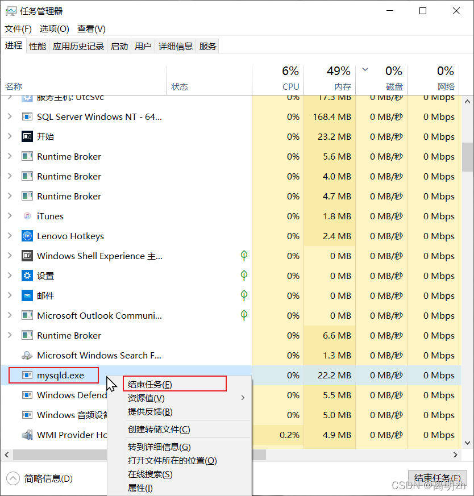Switch to the 启动 tab

(x=119, y=47)
